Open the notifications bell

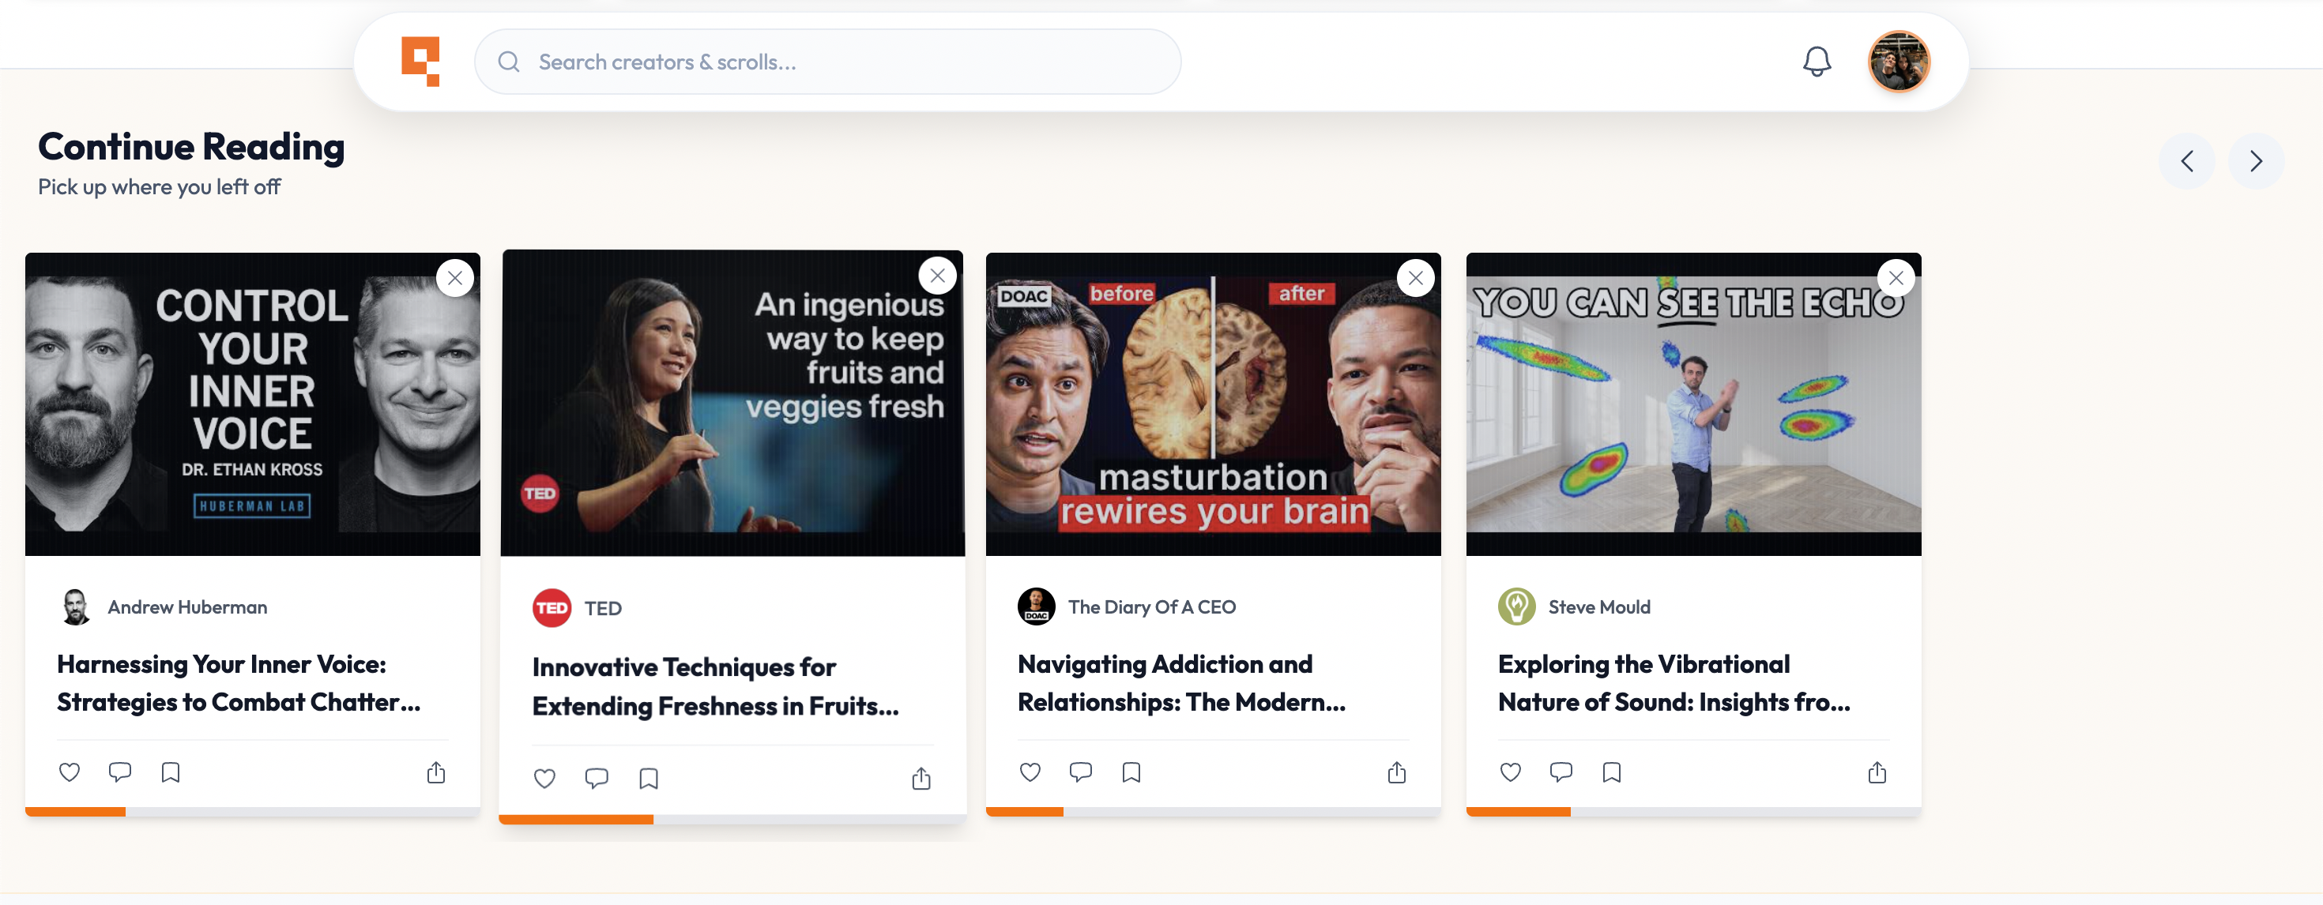1817,62
